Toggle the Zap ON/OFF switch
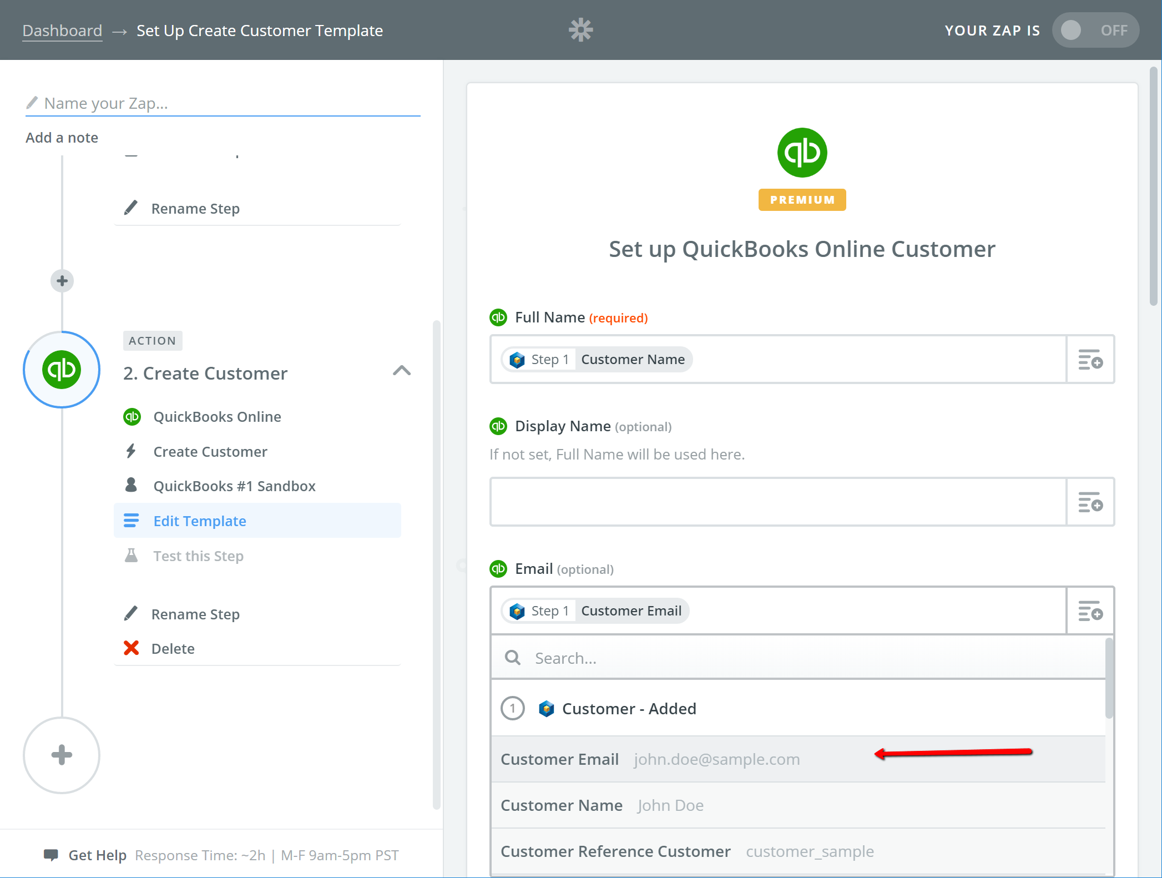Image resolution: width=1162 pixels, height=878 pixels. [1095, 30]
